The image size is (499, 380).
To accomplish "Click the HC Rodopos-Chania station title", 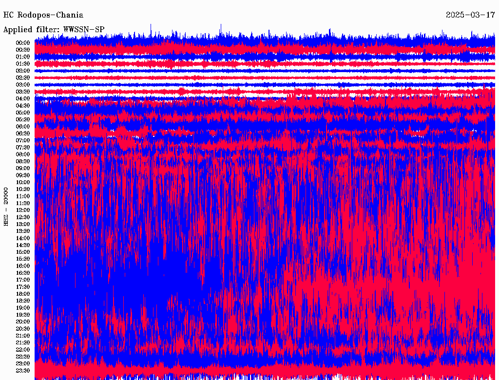I will 43,15.
